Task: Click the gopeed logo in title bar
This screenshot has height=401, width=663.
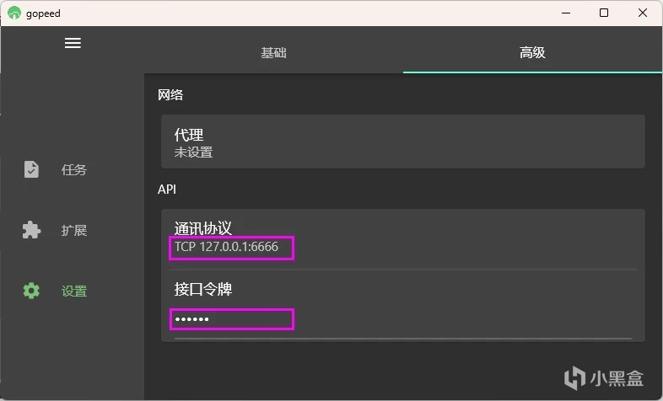Action: (13, 13)
